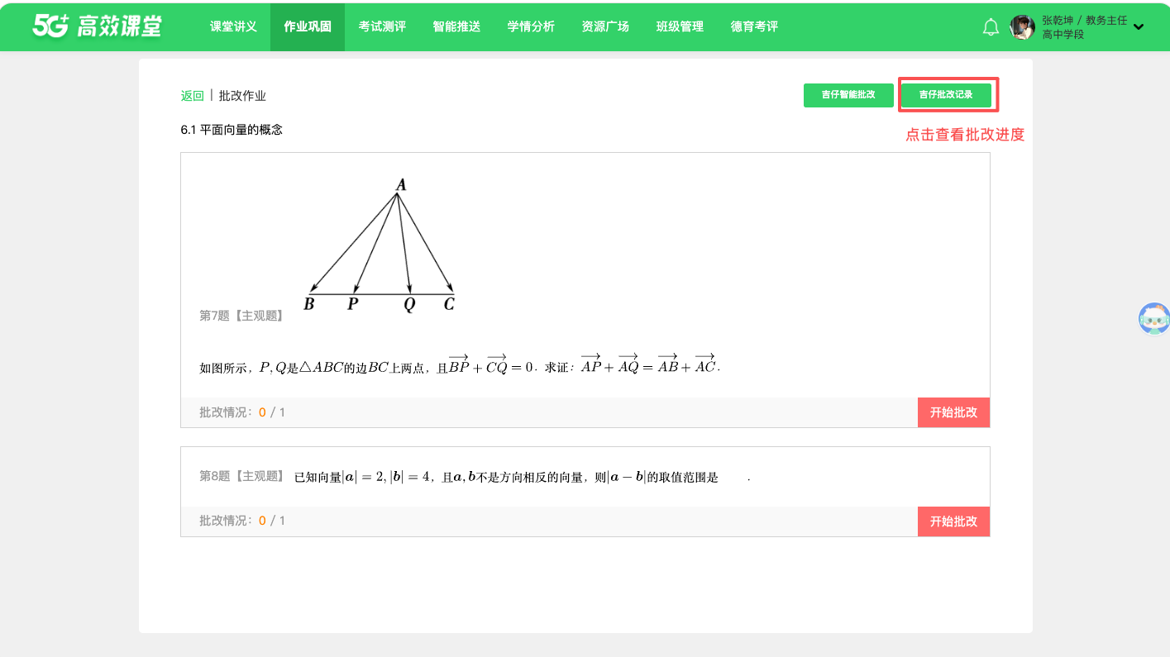Viewport: 1170px width, 657px height.
Task: Start grading question 7 with 开始批改
Action: click(x=953, y=412)
